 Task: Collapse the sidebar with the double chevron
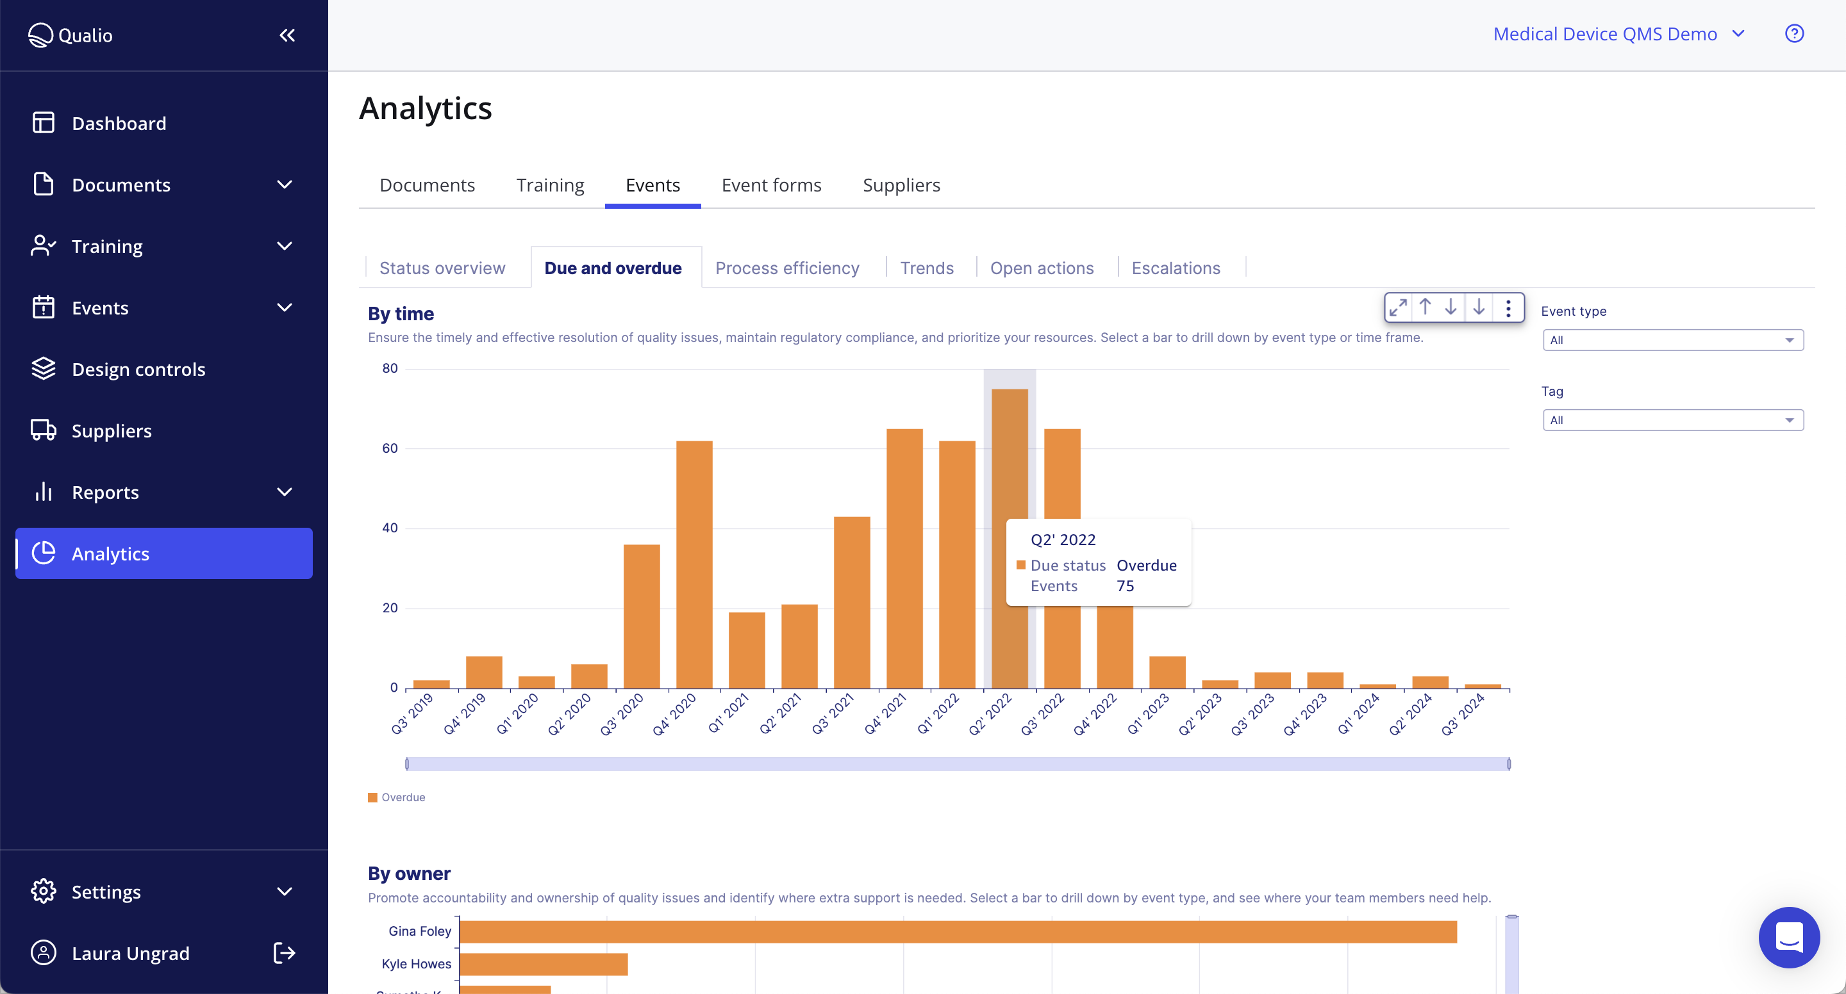(287, 35)
